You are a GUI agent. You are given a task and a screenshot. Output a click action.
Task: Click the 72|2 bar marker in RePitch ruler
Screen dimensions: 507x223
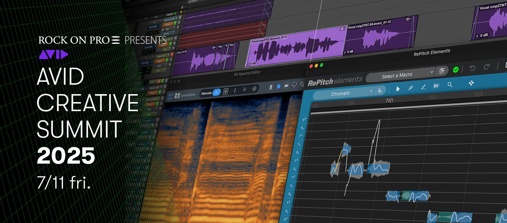click(432, 98)
